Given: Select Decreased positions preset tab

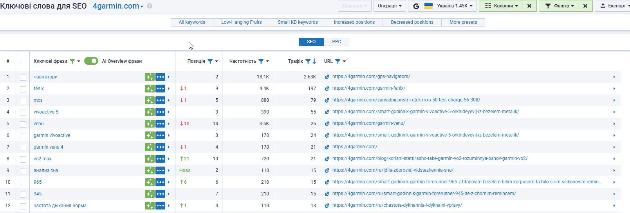Looking at the screenshot, I should [x=412, y=22].
